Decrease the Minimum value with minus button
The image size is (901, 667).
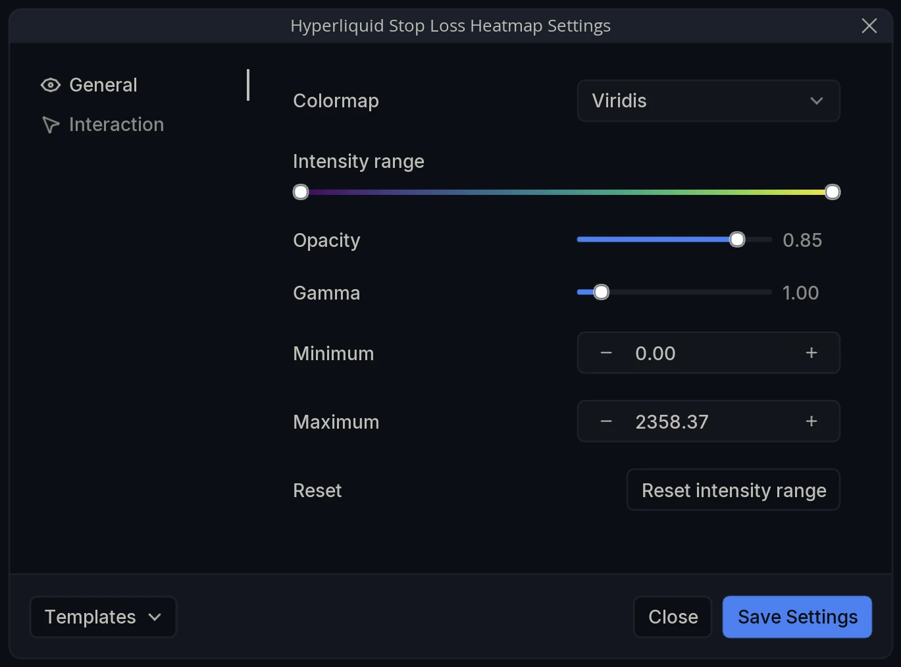(x=606, y=353)
